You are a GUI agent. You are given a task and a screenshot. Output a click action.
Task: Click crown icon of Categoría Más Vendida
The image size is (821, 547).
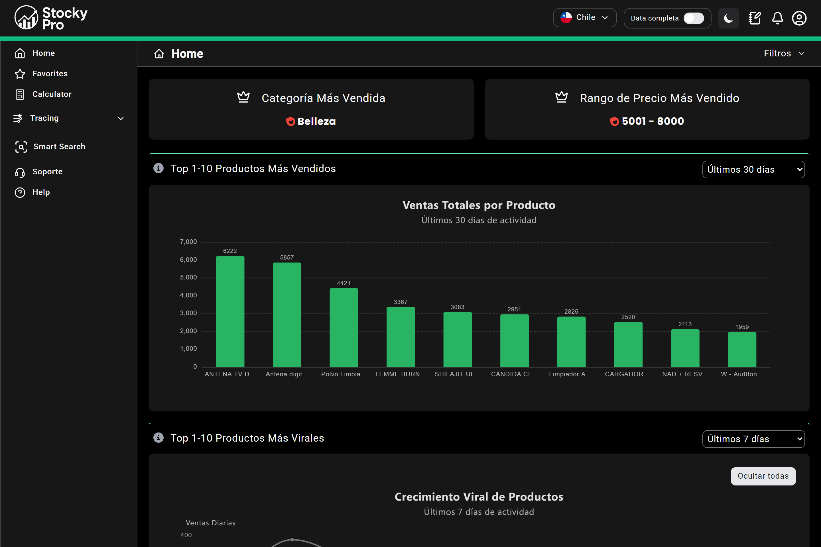[243, 97]
